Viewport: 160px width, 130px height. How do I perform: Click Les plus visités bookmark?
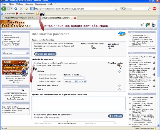point(8,14)
